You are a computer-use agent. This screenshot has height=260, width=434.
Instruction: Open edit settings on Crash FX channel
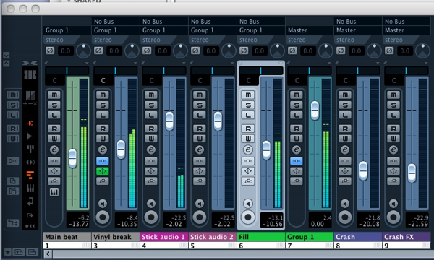(x=393, y=149)
